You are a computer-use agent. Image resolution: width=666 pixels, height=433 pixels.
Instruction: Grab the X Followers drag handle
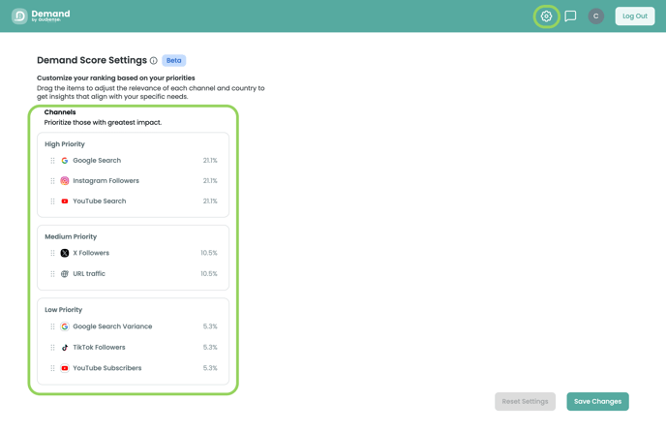coord(52,253)
